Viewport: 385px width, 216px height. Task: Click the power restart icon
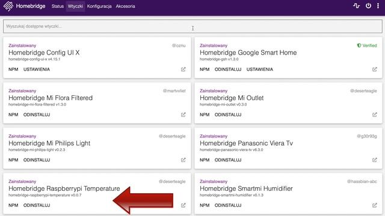[368, 6]
